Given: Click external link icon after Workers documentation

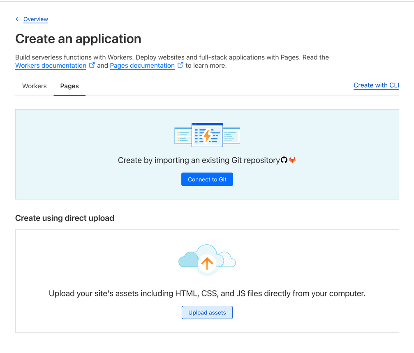Looking at the screenshot, I should pos(92,65).
